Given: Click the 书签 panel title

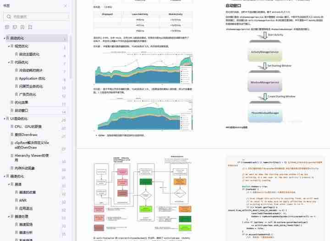Looking at the screenshot, I should [x=6, y=5].
